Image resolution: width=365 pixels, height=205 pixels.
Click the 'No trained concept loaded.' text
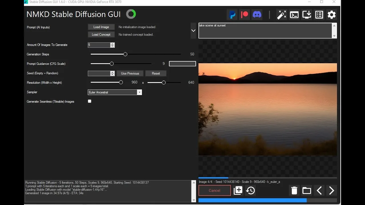tap(136, 34)
